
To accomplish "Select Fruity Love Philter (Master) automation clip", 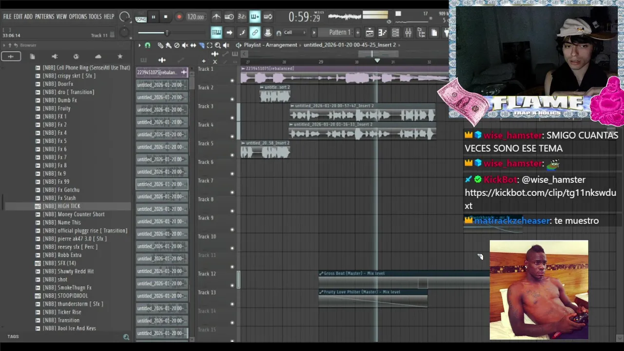I will pos(373,298).
